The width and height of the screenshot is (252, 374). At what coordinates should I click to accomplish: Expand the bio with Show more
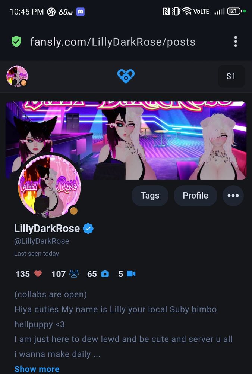click(37, 369)
